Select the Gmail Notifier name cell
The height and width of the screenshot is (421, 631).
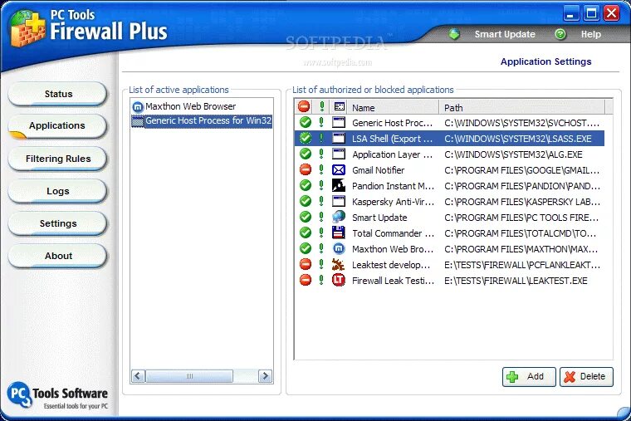pyautogui.click(x=379, y=170)
